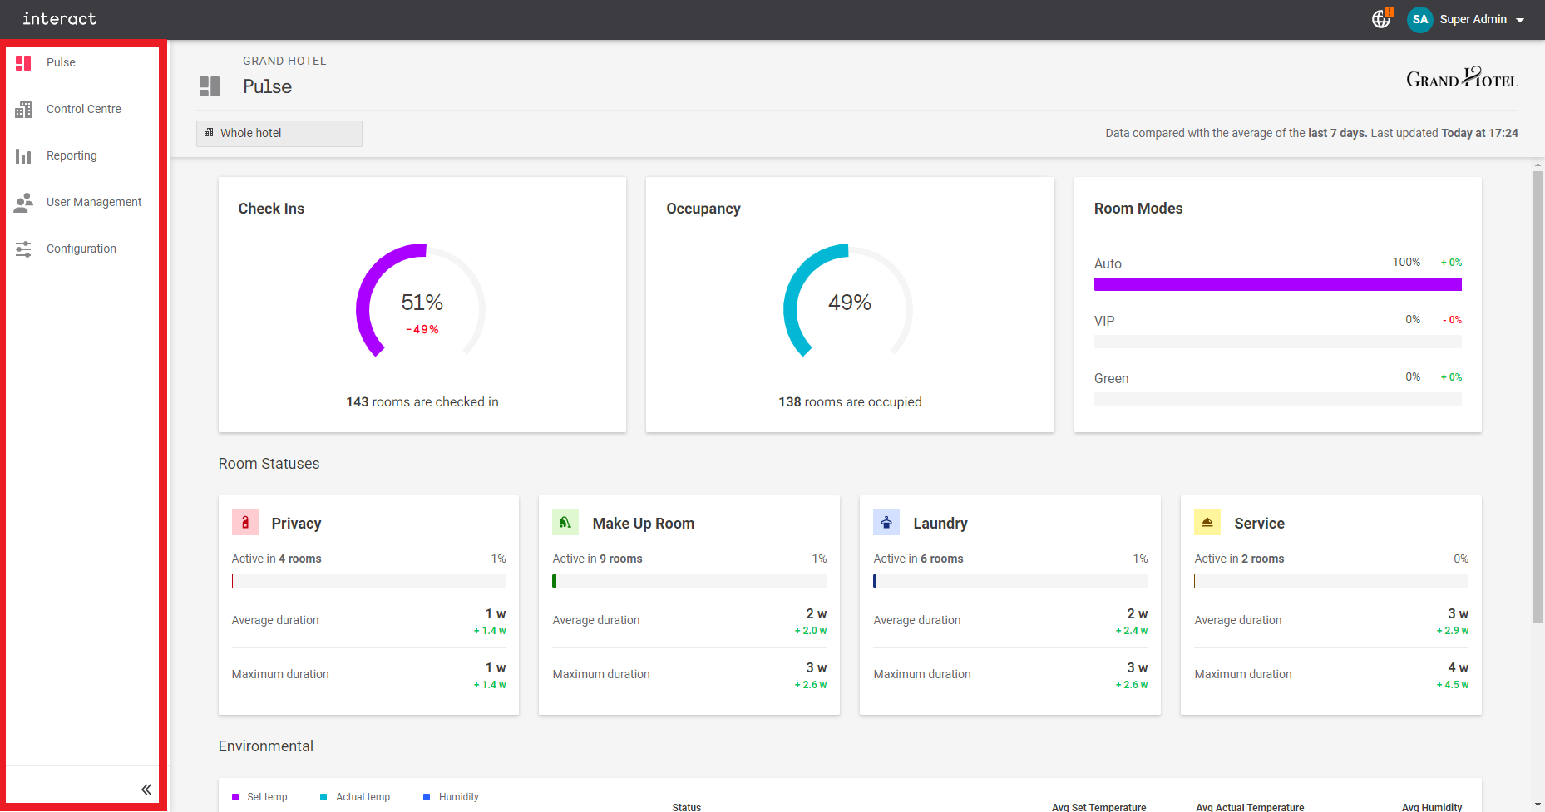Screen dimensions: 1545x812
Task: Click the Control Centre building icon
Action: [x=23, y=109]
